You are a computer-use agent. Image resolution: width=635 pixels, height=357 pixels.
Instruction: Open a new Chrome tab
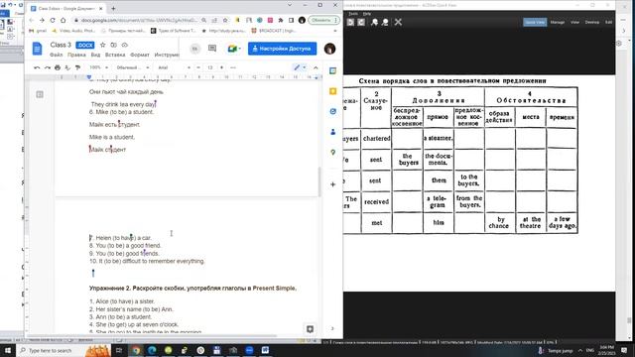[x=113, y=8]
